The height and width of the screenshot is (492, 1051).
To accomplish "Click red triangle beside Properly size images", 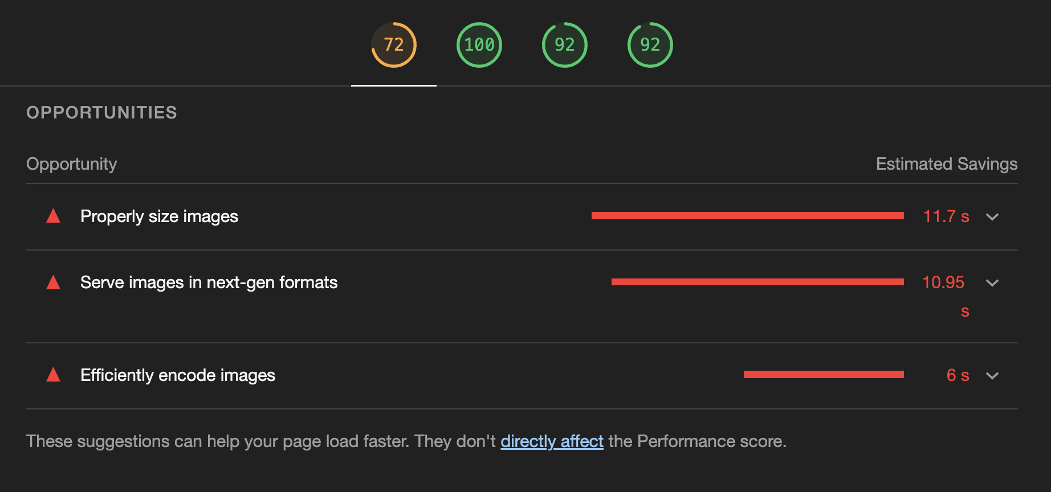I will coord(54,216).
